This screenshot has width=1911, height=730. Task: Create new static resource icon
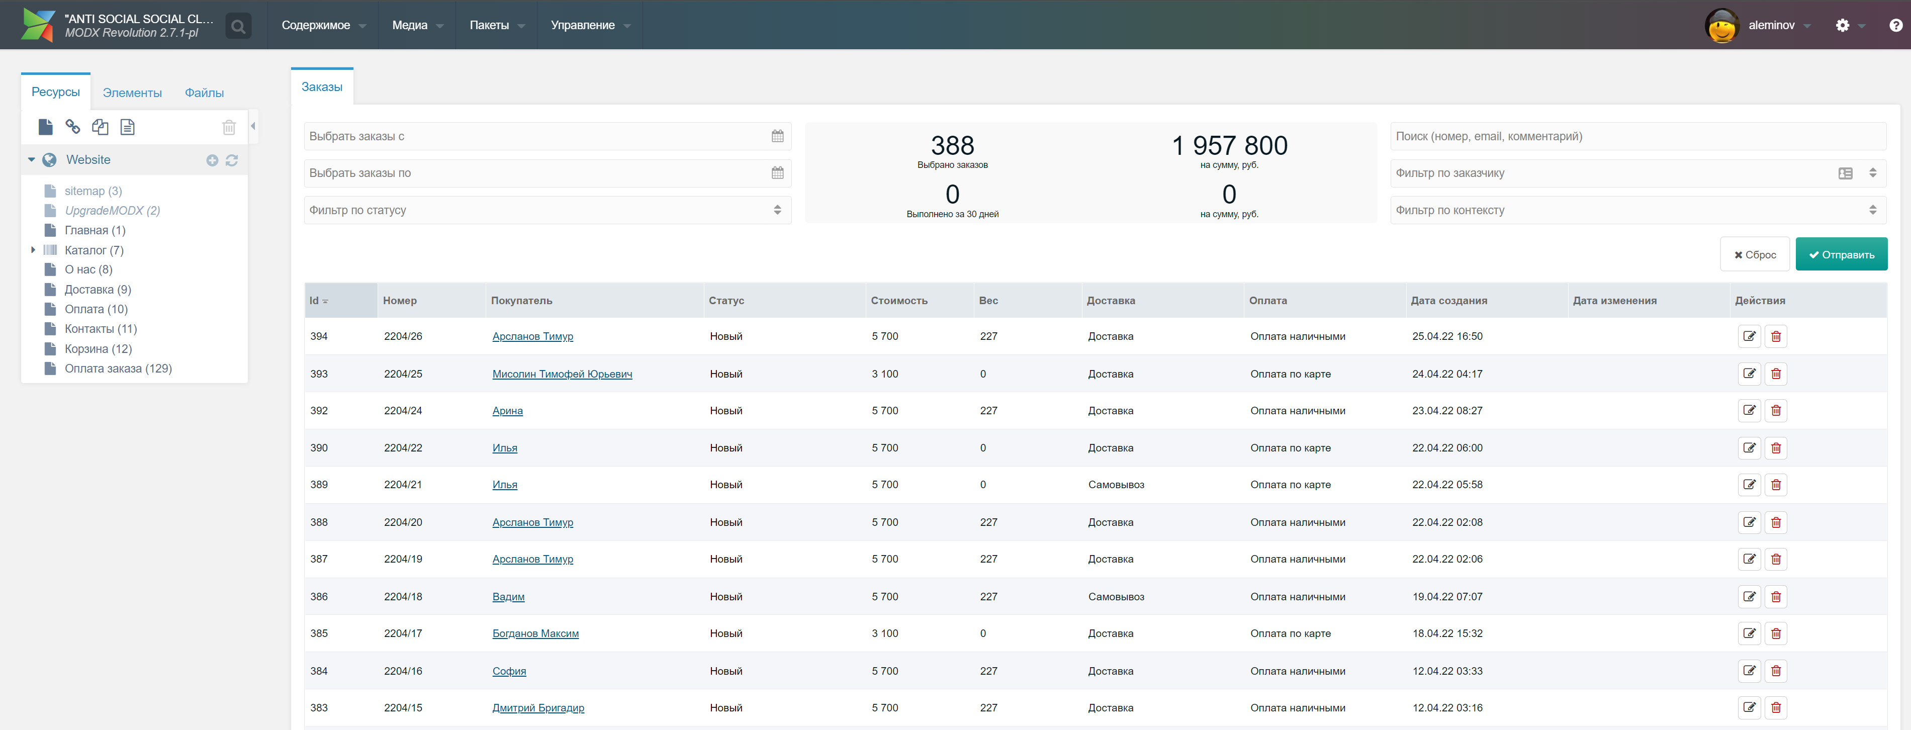(x=128, y=127)
